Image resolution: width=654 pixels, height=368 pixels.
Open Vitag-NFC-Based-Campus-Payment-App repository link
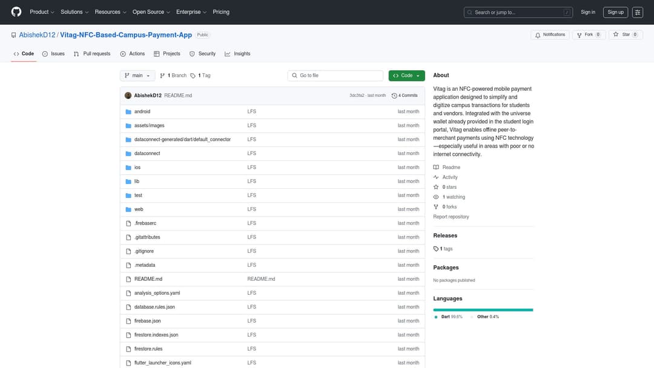126,35
